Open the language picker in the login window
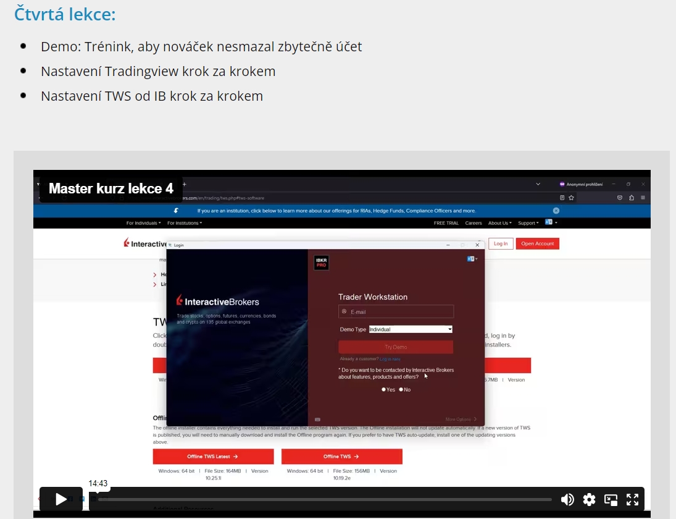Image resolution: width=676 pixels, height=519 pixels. (x=472, y=259)
